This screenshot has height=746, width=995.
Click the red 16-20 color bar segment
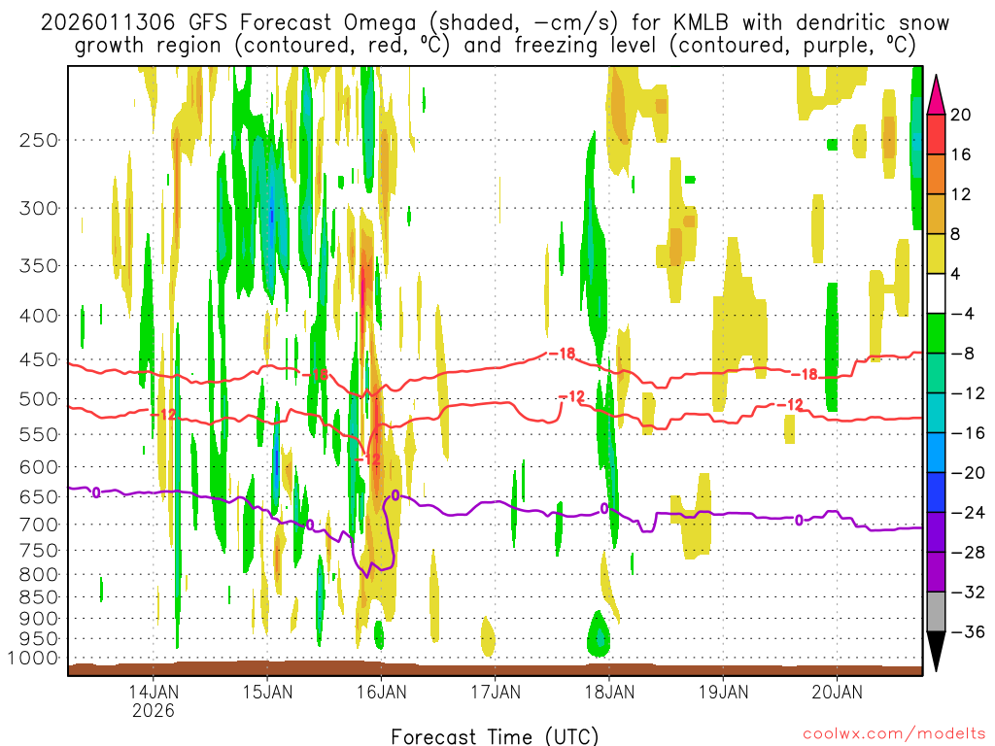[936, 134]
